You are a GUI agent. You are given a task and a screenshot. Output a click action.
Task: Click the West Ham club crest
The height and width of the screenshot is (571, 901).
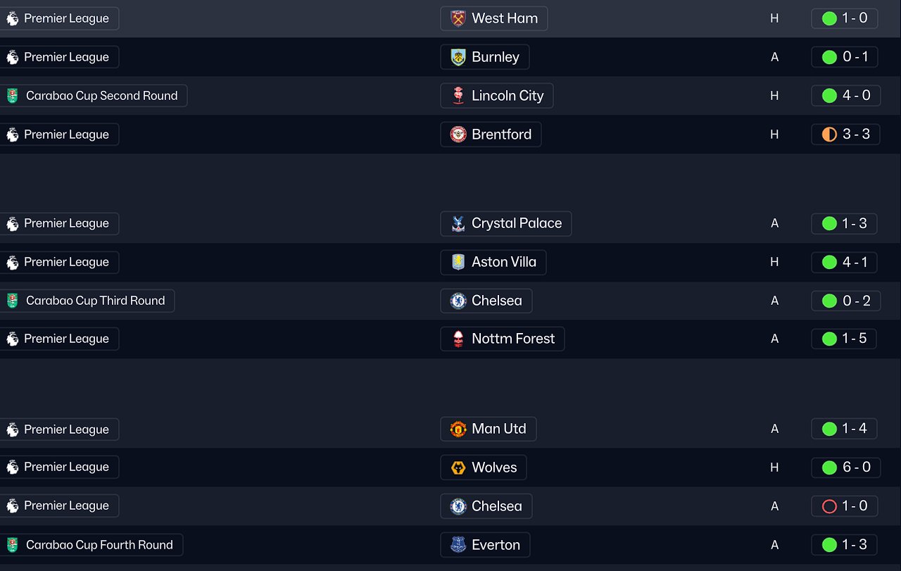point(458,18)
